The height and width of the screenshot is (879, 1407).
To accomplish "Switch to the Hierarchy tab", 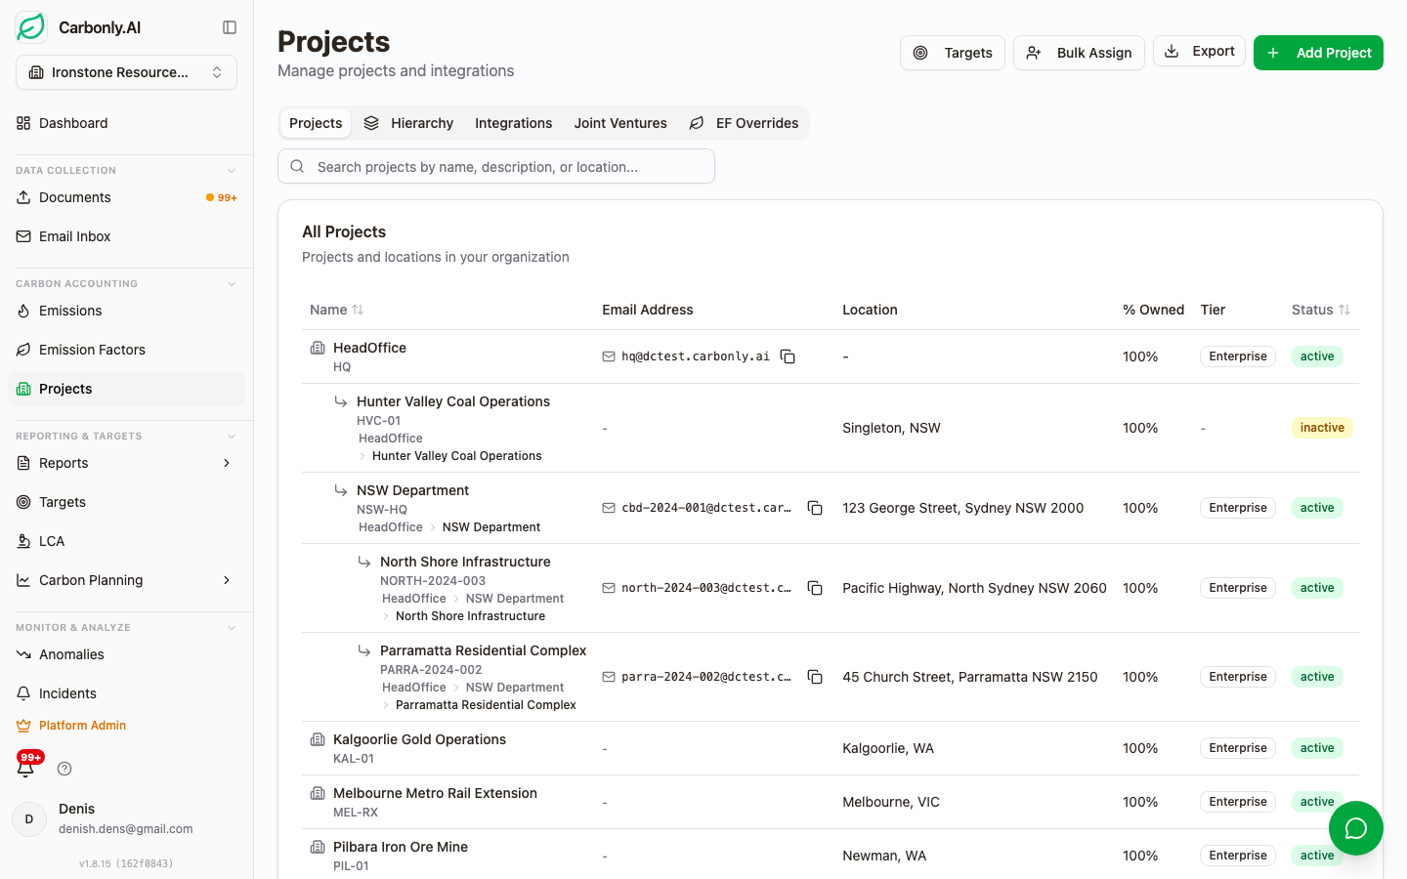I will (x=408, y=123).
